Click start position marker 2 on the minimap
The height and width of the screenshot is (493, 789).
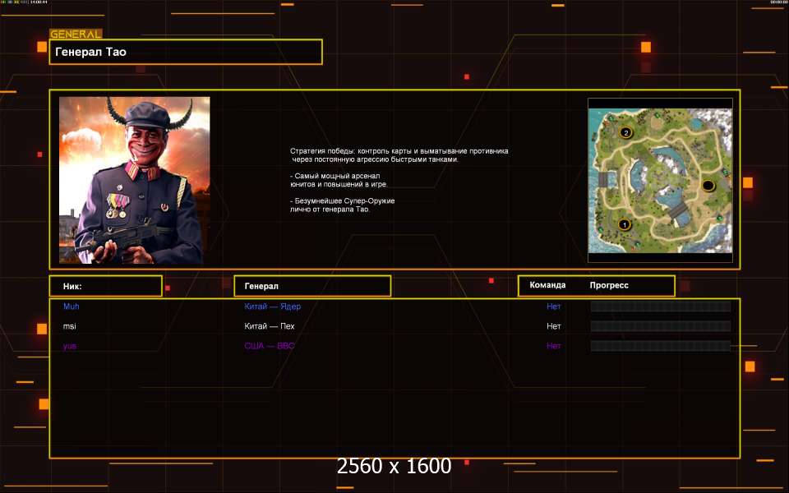tap(625, 132)
